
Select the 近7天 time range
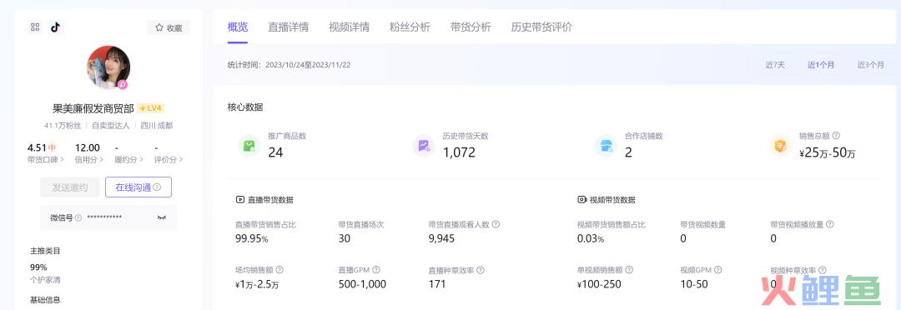click(775, 65)
